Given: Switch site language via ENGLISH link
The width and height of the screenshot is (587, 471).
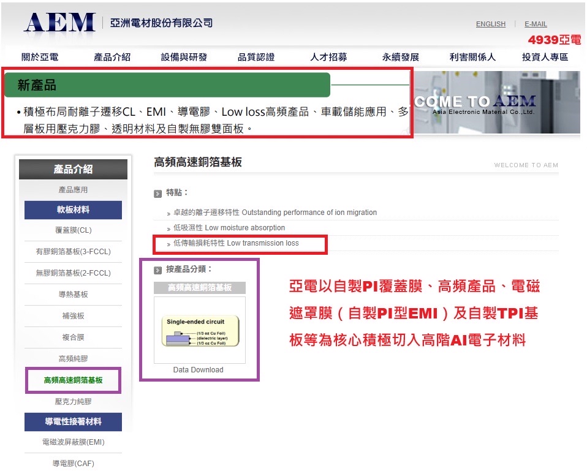Looking at the screenshot, I should point(490,24).
